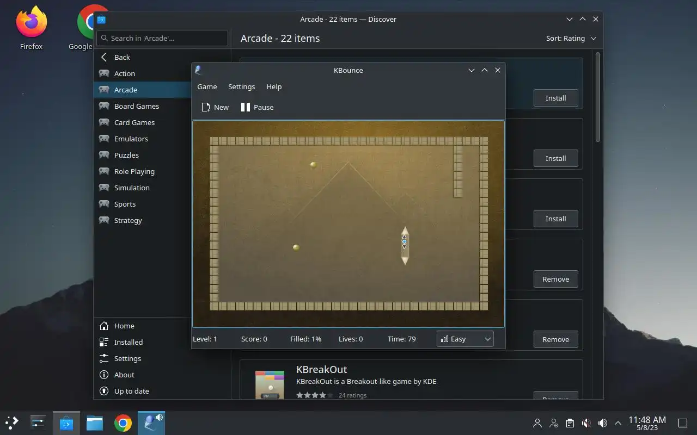Click the muted audio tray icon
This screenshot has width=697, height=435.
pyautogui.click(x=586, y=423)
